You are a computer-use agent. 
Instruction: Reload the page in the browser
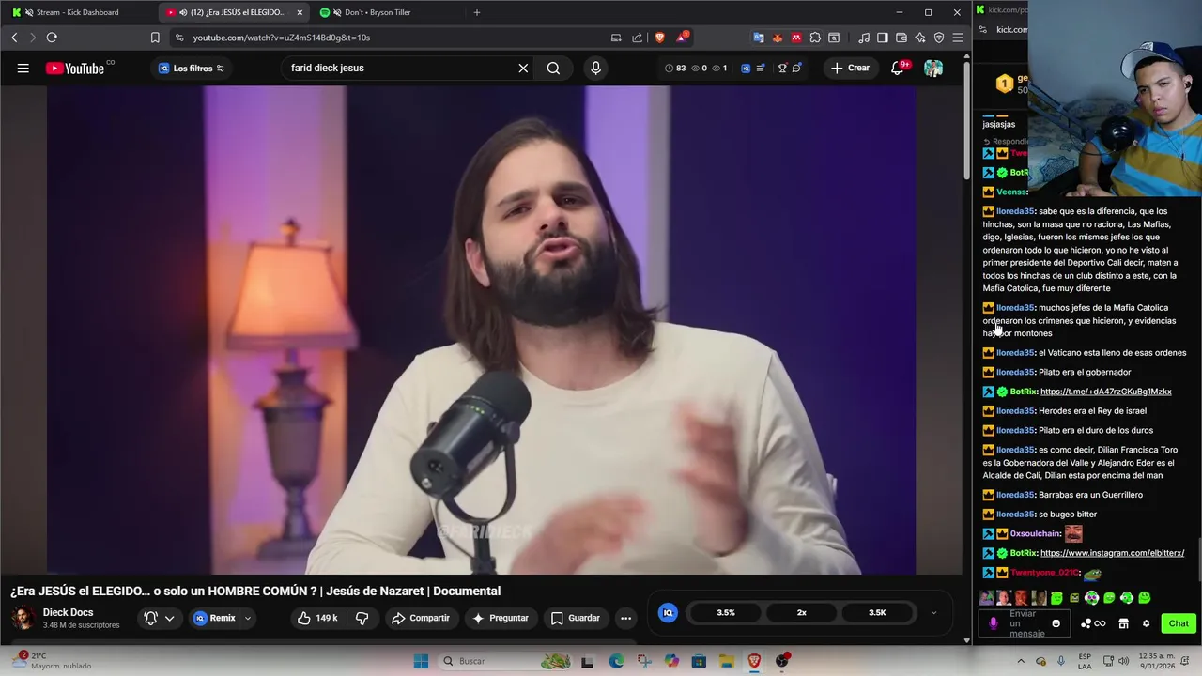pos(52,38)
